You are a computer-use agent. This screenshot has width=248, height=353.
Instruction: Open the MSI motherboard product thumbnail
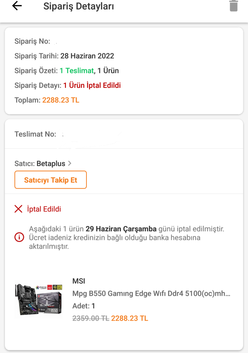38,299
